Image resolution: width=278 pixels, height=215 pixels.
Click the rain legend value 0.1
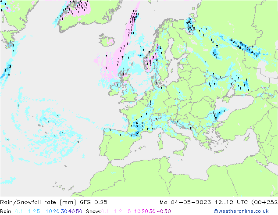click(19, 211)
